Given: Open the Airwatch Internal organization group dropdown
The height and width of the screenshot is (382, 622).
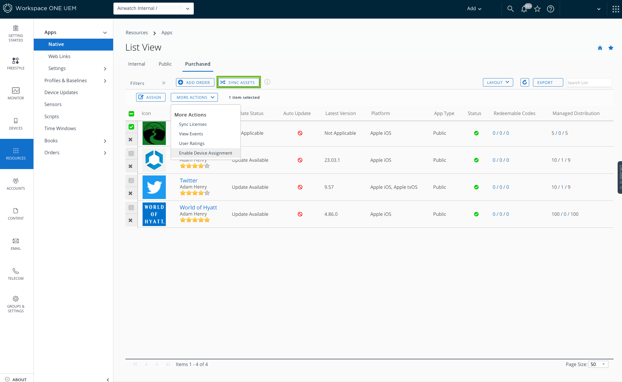Looking at the screenshot, I should coord(153,8).
